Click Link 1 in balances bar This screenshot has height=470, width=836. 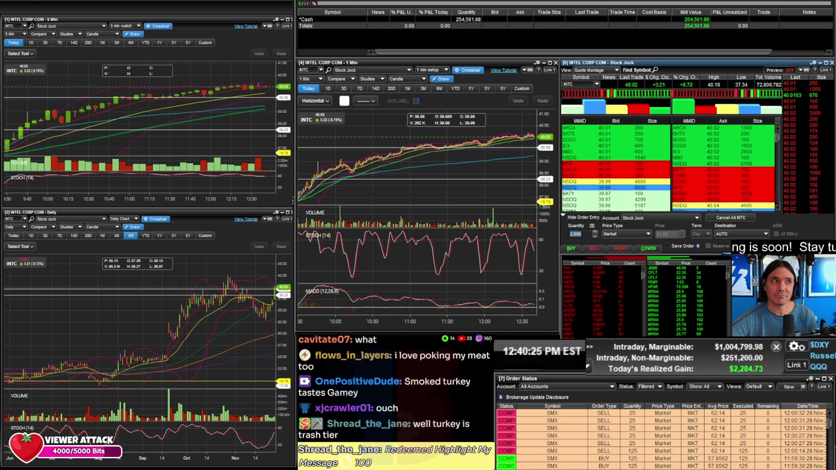tap(796, 365)
